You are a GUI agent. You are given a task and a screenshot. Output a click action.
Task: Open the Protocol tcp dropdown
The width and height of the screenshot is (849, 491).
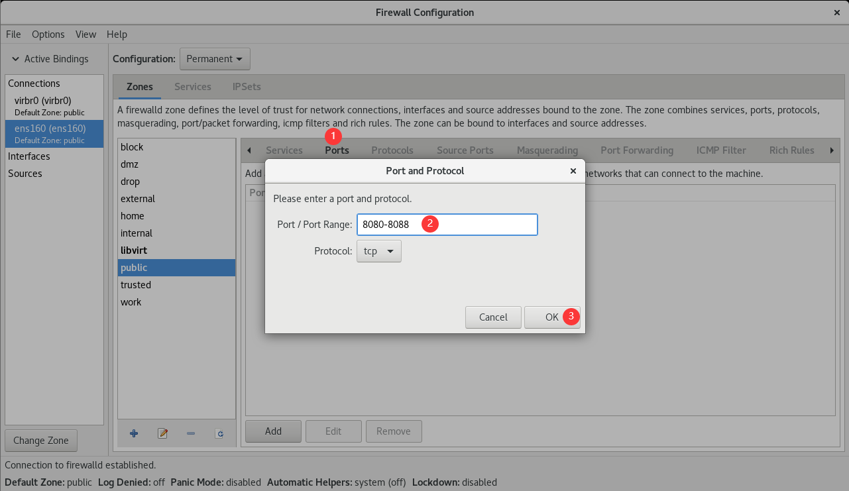click(x=379, y=251)
